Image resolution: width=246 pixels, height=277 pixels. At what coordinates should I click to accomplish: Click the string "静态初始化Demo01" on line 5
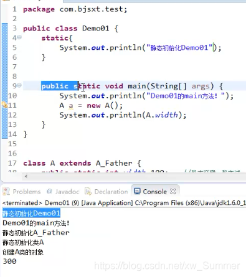click(x=180, y=47)
